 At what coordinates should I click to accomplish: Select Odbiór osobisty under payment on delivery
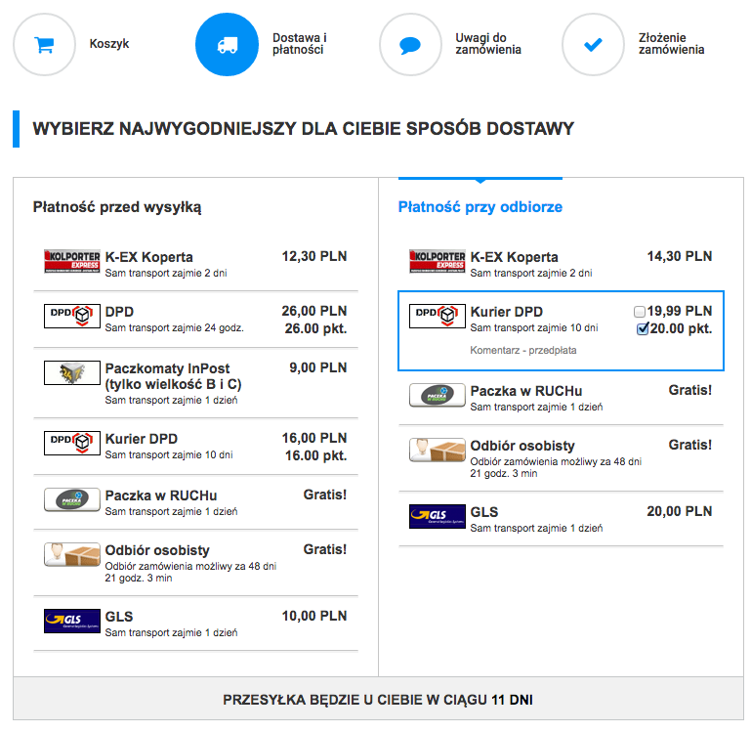561,458
